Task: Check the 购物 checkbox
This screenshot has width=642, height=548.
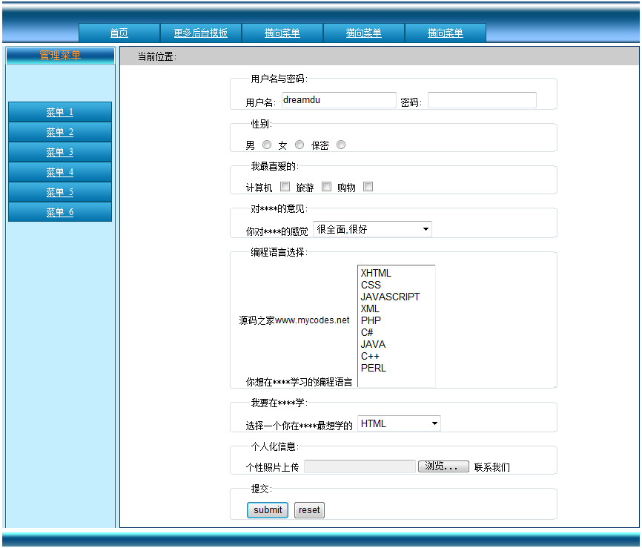Action: click(x=368, y=187)
